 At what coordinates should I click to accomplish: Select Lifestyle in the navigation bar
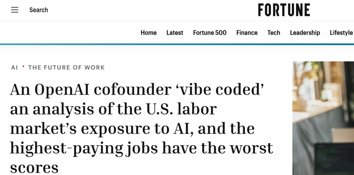click(341, 33)
